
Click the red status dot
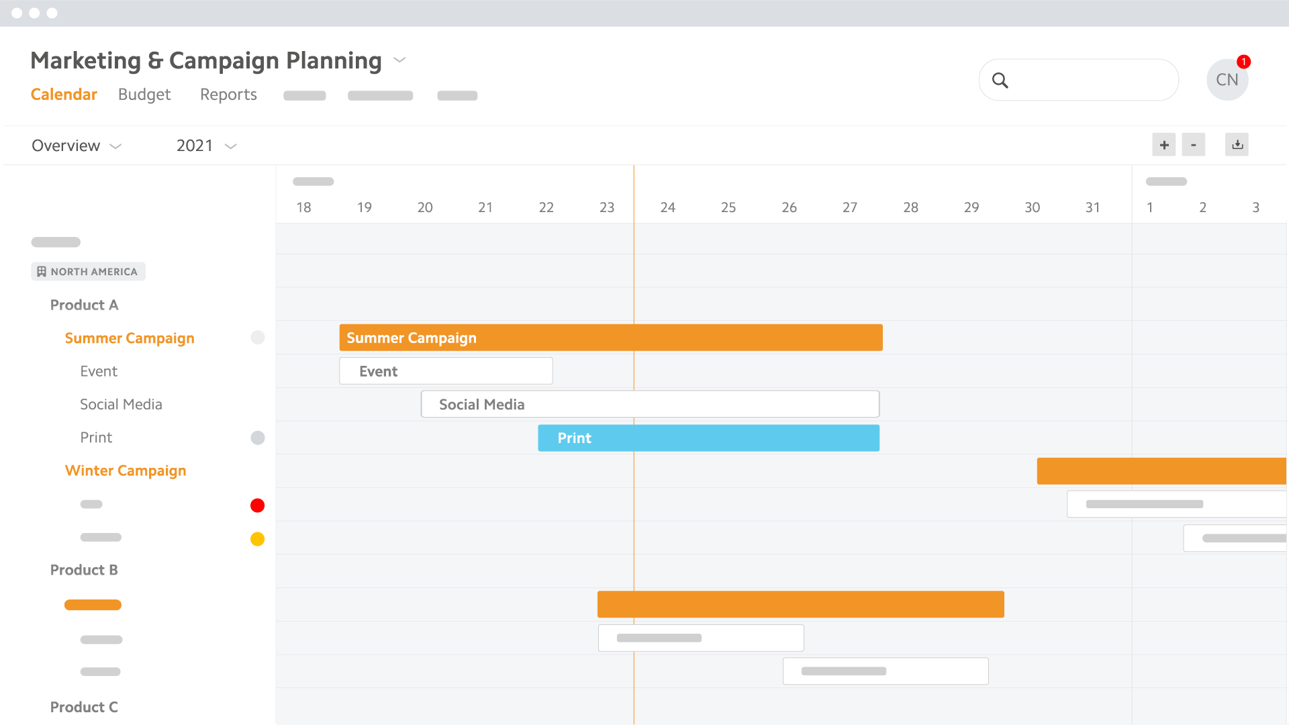pyautogui.click(x=257, y=505)
